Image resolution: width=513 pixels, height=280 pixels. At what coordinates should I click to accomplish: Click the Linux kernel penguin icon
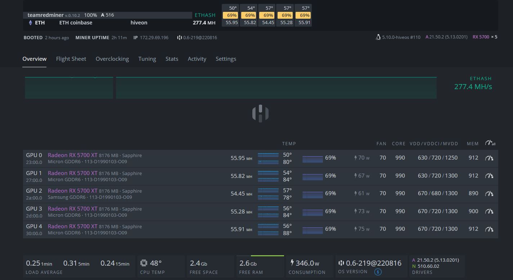[x=378, y=37]
